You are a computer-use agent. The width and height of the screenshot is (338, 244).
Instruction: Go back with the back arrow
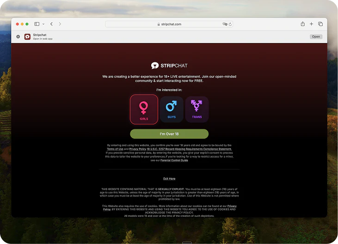(x=51, y=24)
